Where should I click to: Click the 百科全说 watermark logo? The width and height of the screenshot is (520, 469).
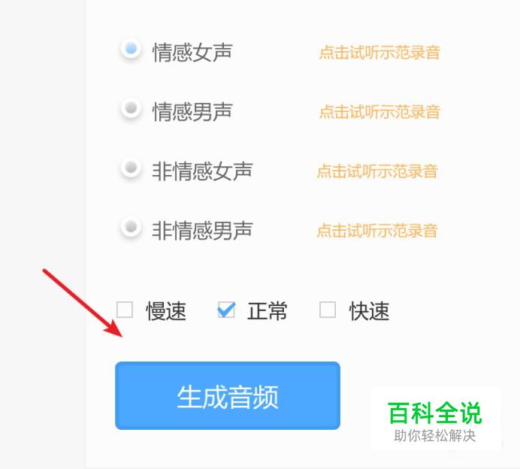[435, 421]
